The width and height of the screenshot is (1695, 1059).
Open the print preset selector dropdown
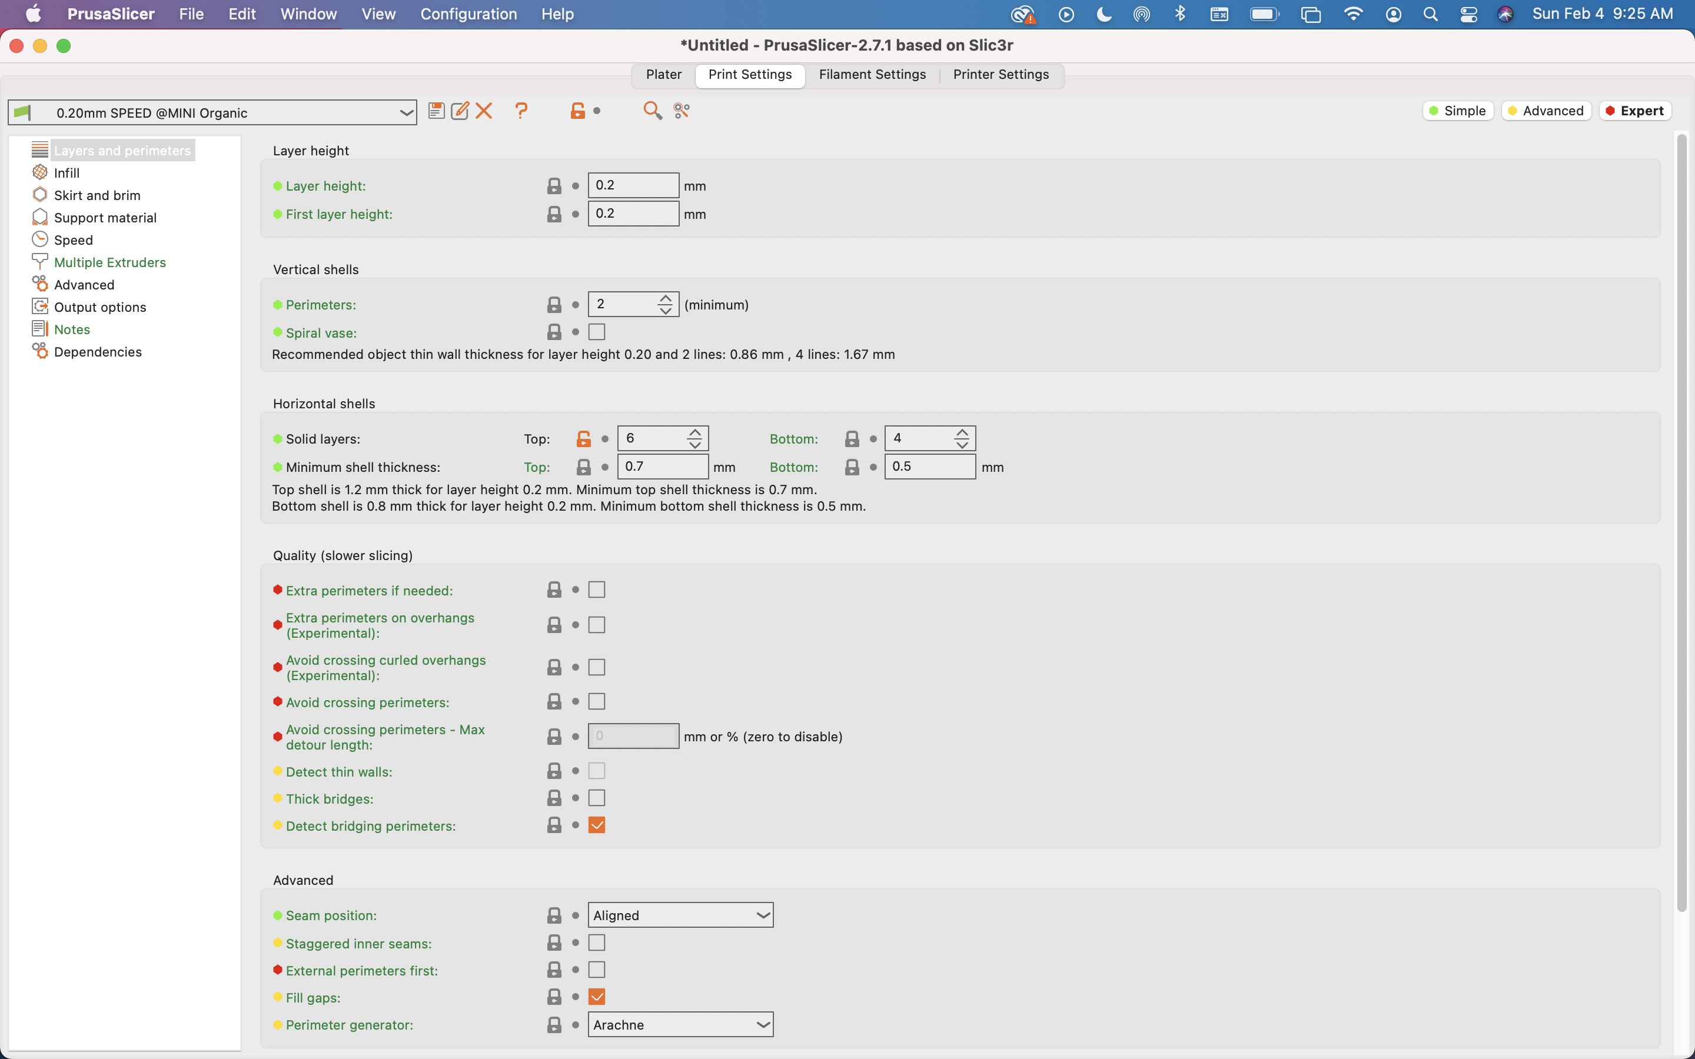point(212,113)
